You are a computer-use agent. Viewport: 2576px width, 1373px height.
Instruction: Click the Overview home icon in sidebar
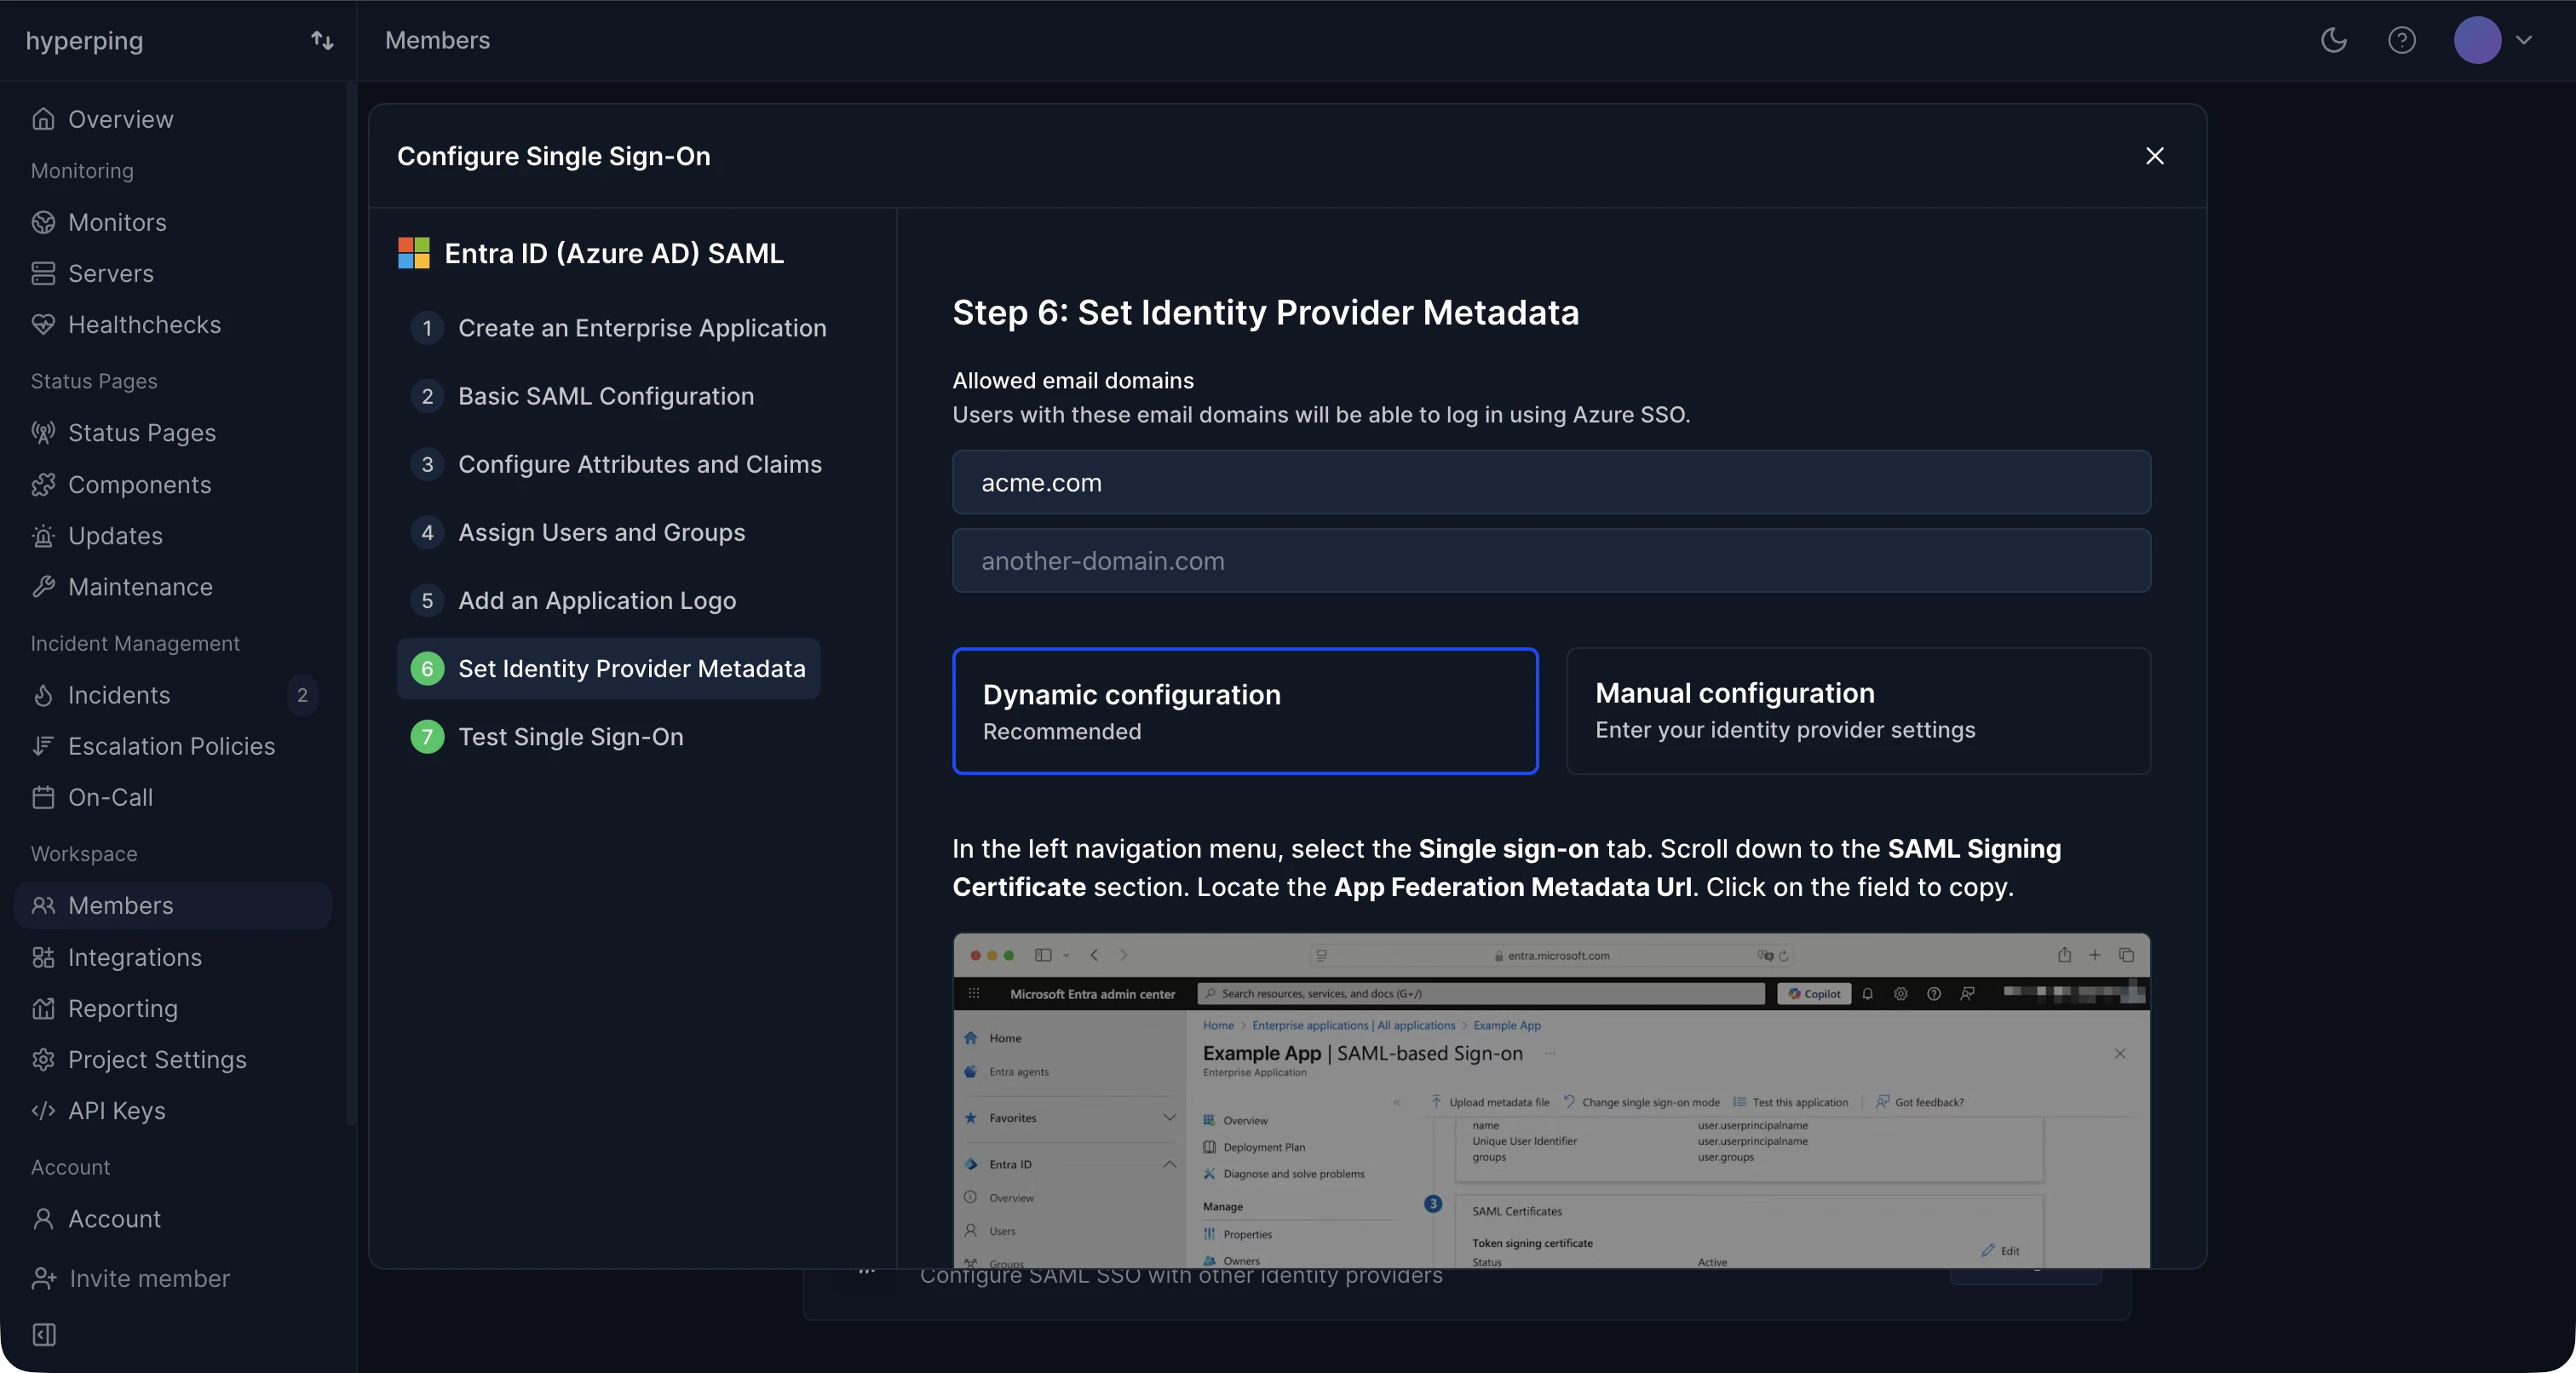click(x=43, y=119)
